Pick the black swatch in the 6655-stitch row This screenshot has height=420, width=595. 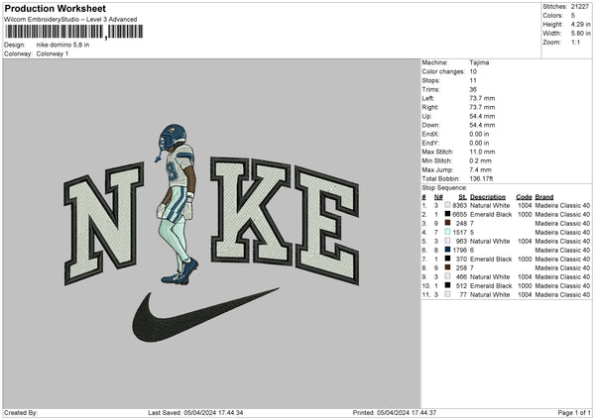(447, 214)
